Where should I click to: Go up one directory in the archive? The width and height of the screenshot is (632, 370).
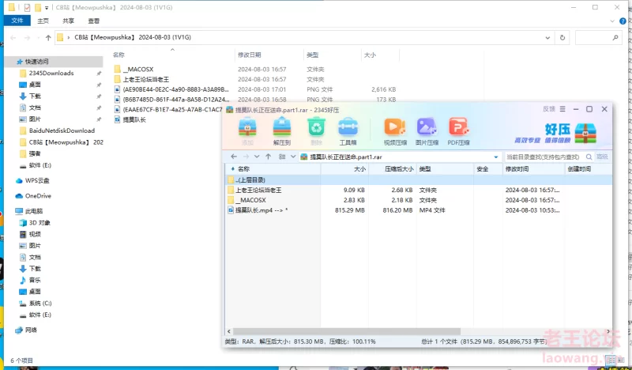click(269, 157)
